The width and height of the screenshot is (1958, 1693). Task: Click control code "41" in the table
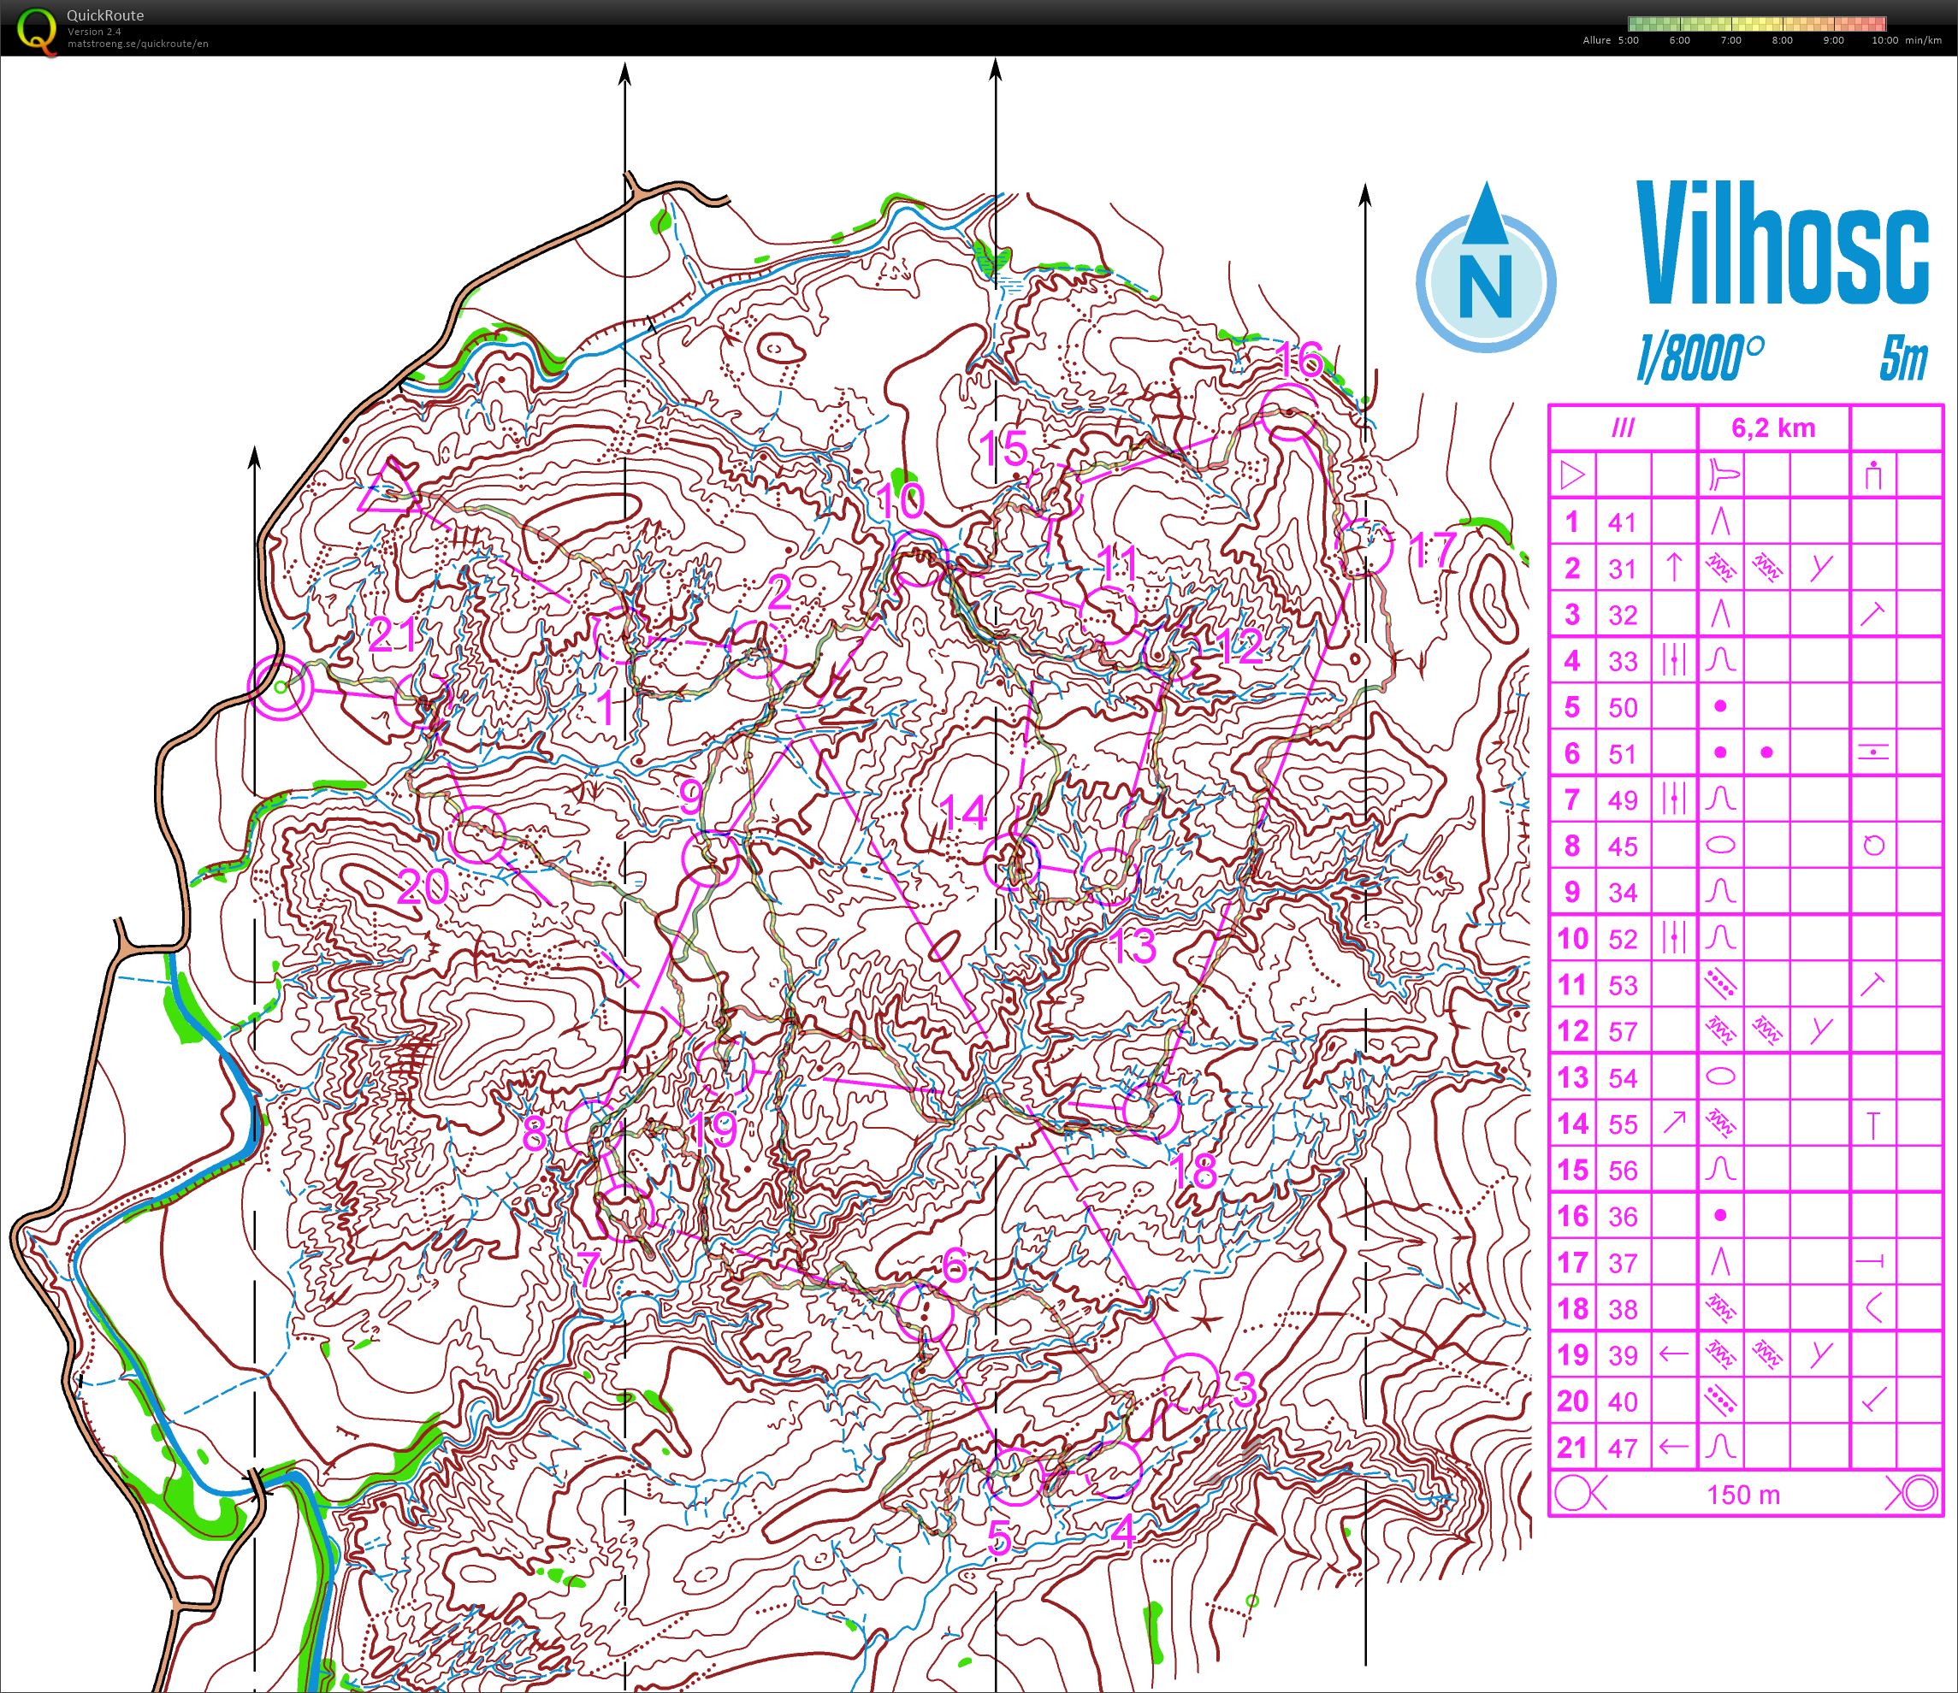click(1622, 522)
